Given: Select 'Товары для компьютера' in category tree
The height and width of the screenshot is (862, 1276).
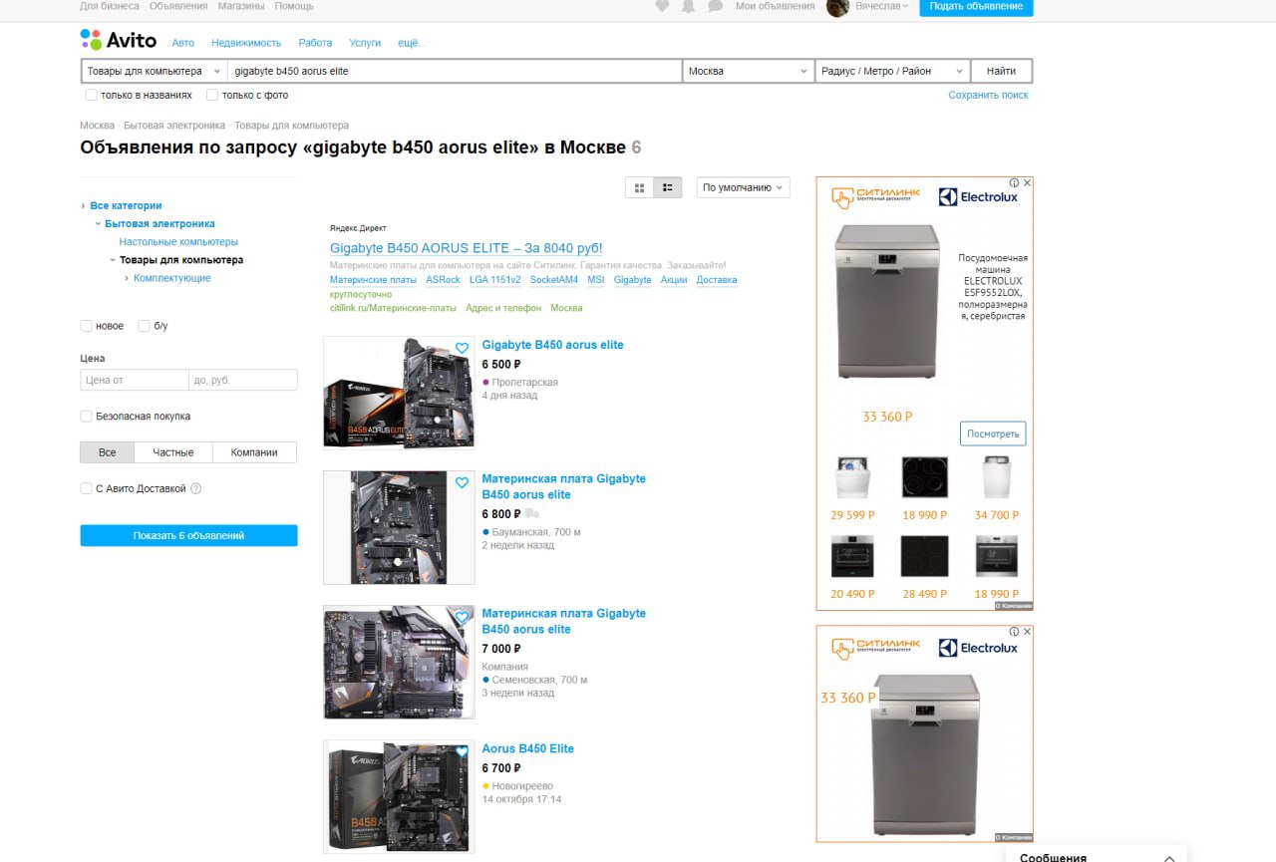Looking at the screenshot, I should point(181,260).
